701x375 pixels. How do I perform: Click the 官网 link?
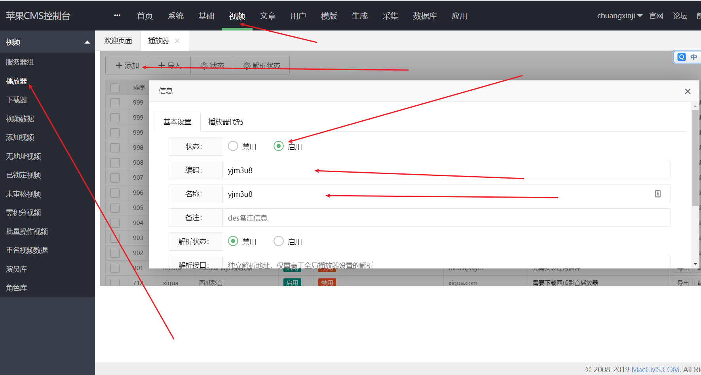[x=656, y=16]
